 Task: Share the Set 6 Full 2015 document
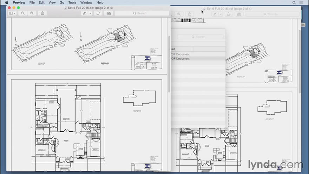tap(42, 13)
